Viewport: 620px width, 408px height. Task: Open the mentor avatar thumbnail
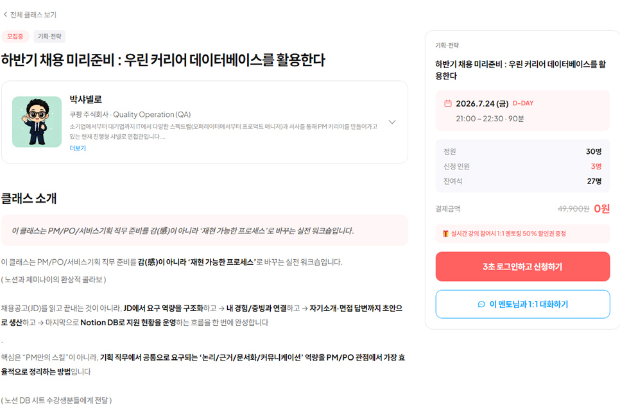click(x=37, y=122)
